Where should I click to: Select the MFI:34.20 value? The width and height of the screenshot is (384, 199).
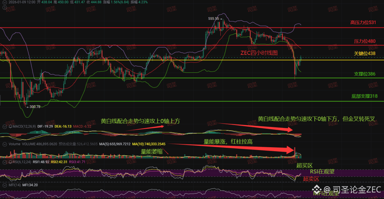pos(30,185)
